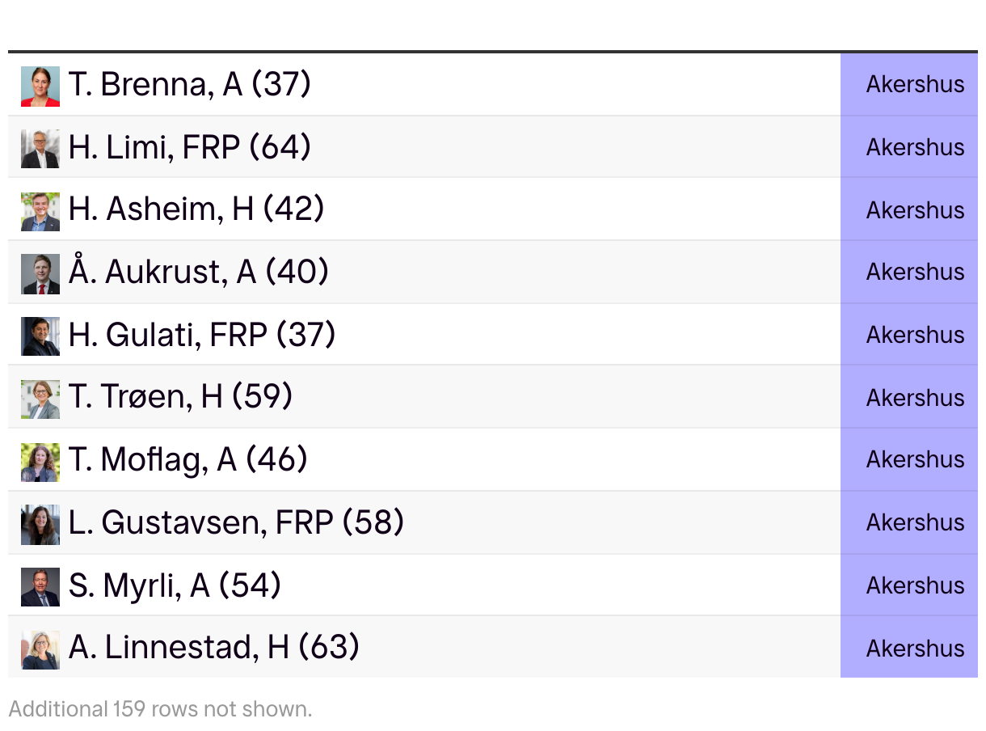Click Akershus cell in T. Brenna's row
986x731 pixels.
point(909,84)
